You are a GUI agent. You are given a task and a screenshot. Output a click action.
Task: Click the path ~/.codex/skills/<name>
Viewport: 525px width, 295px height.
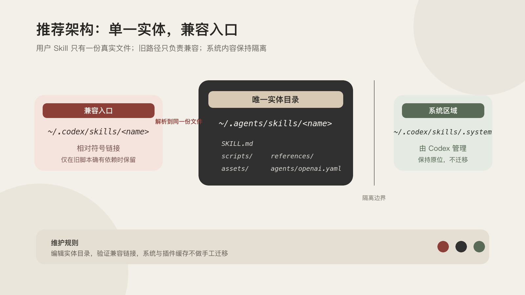(x=98, y=132)
